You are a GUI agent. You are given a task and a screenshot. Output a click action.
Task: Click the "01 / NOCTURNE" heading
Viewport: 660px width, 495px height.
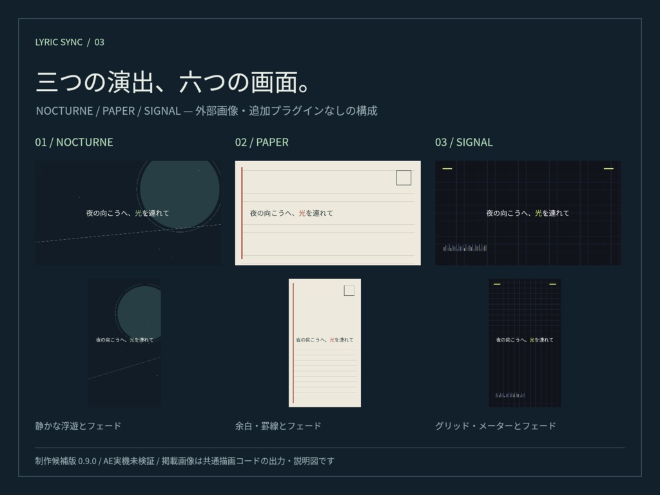74,142
